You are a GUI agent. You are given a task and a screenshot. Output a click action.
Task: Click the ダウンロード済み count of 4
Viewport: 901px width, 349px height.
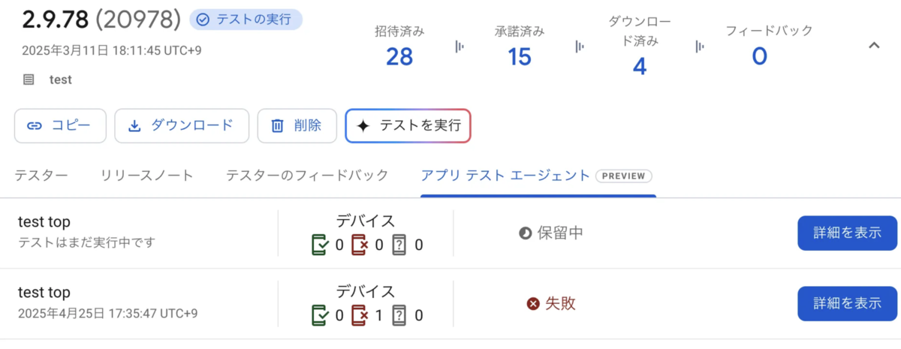pos(640,67)
